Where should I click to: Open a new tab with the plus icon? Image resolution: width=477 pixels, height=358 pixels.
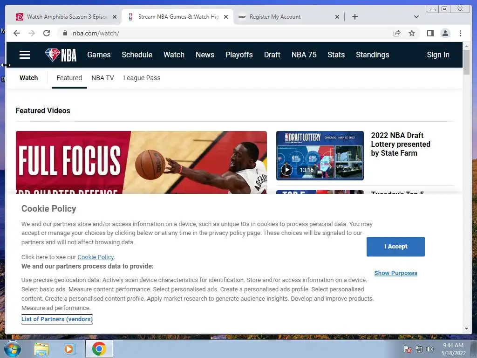tap(354, 17)
